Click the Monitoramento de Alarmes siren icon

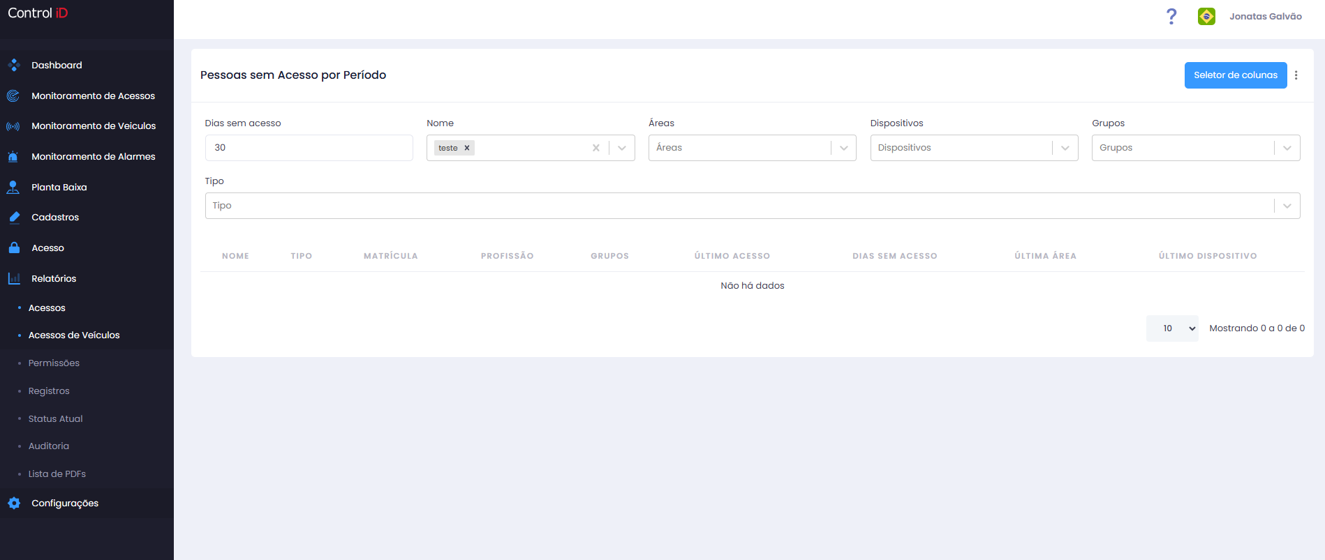coord(13,156)
